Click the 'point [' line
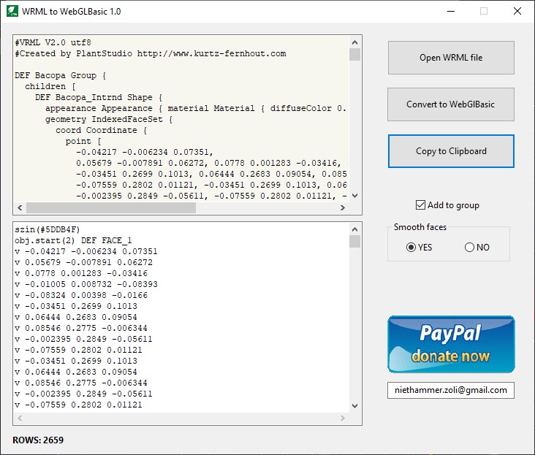 tap(83, 141)
